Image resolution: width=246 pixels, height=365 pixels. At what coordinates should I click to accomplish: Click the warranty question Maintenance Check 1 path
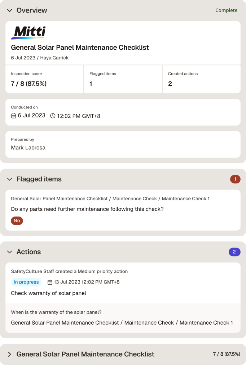[x=122, y=322]
